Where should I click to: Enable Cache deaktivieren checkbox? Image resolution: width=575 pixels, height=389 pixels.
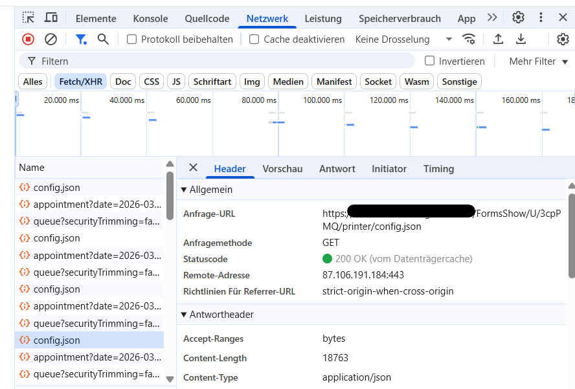coord(254,39)
